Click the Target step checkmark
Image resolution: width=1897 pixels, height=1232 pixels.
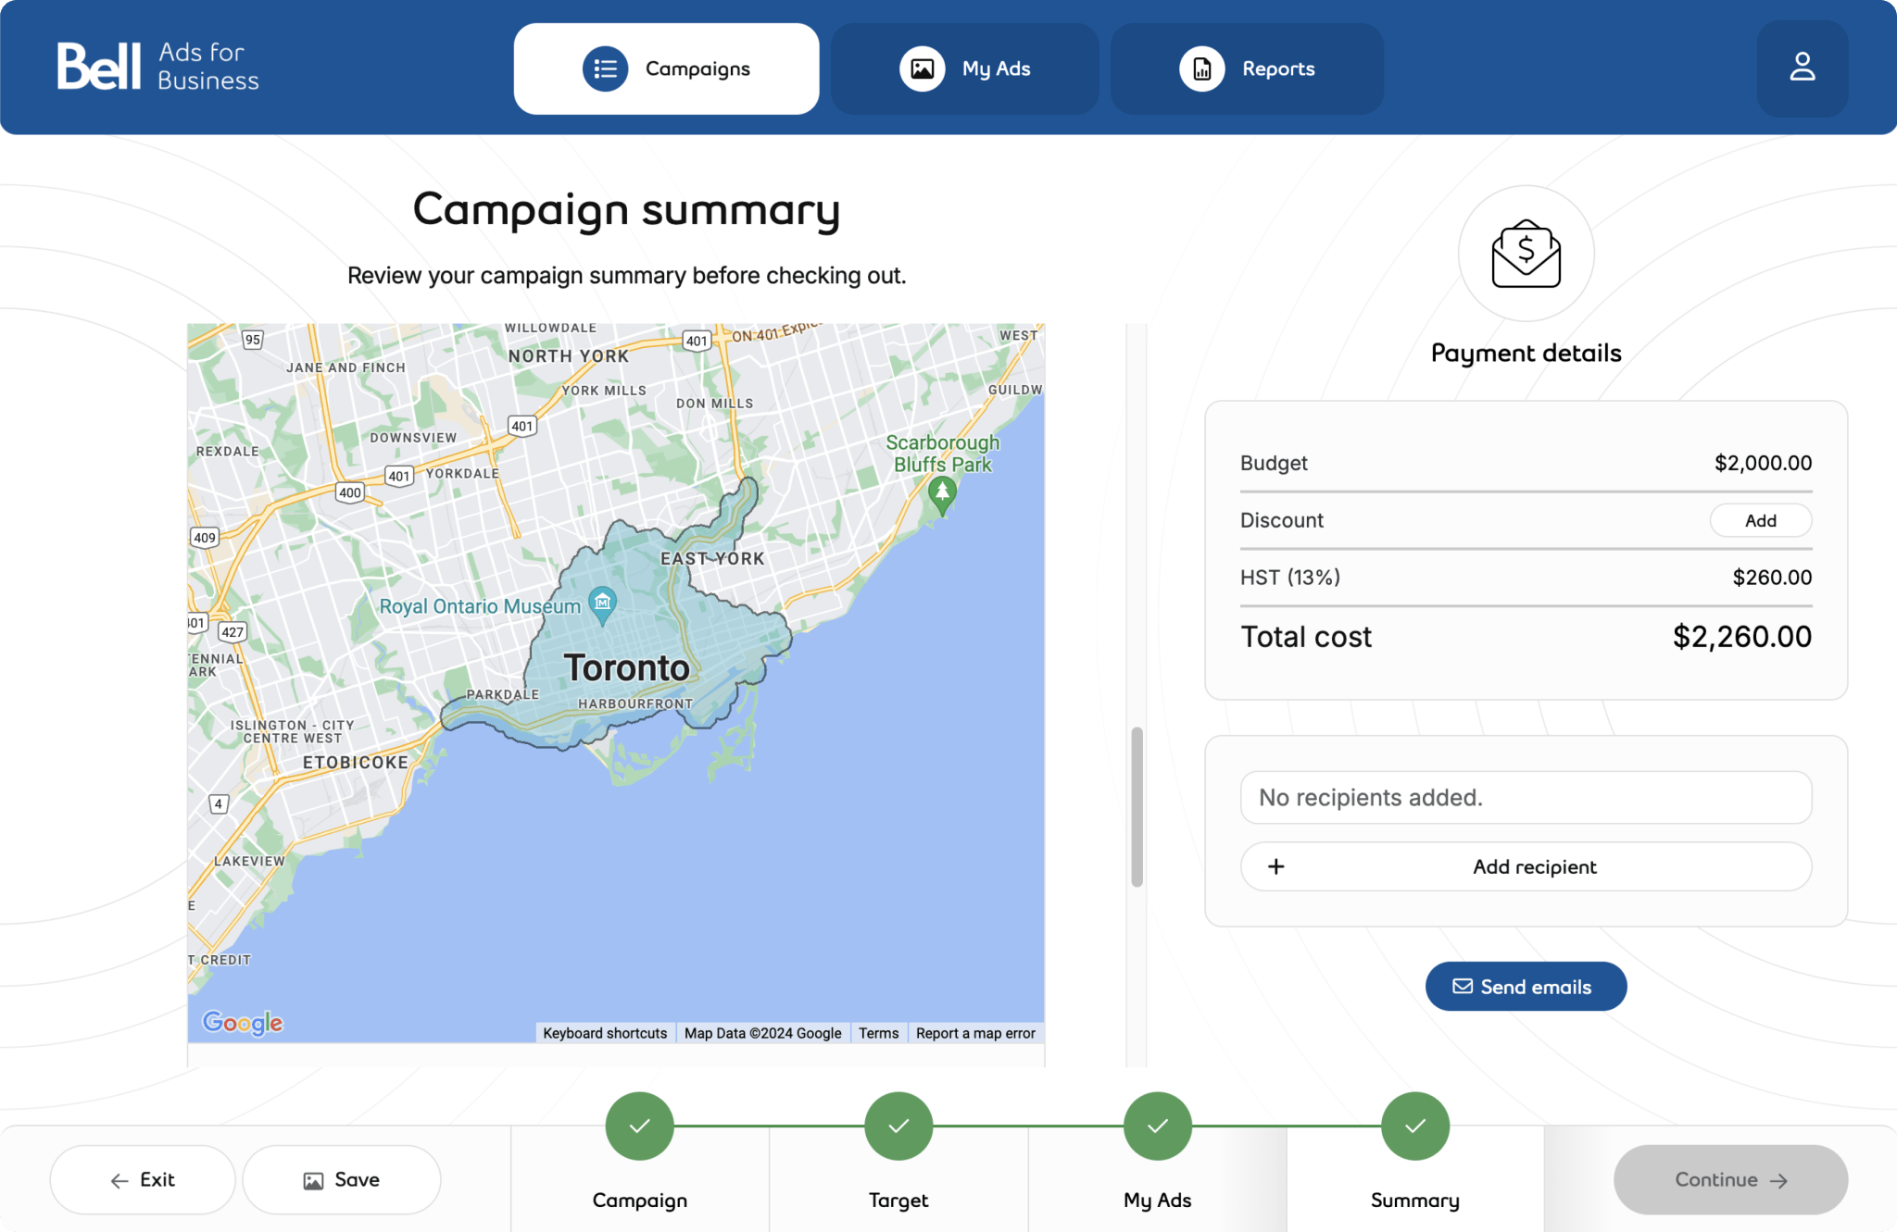pos(898,1126)
